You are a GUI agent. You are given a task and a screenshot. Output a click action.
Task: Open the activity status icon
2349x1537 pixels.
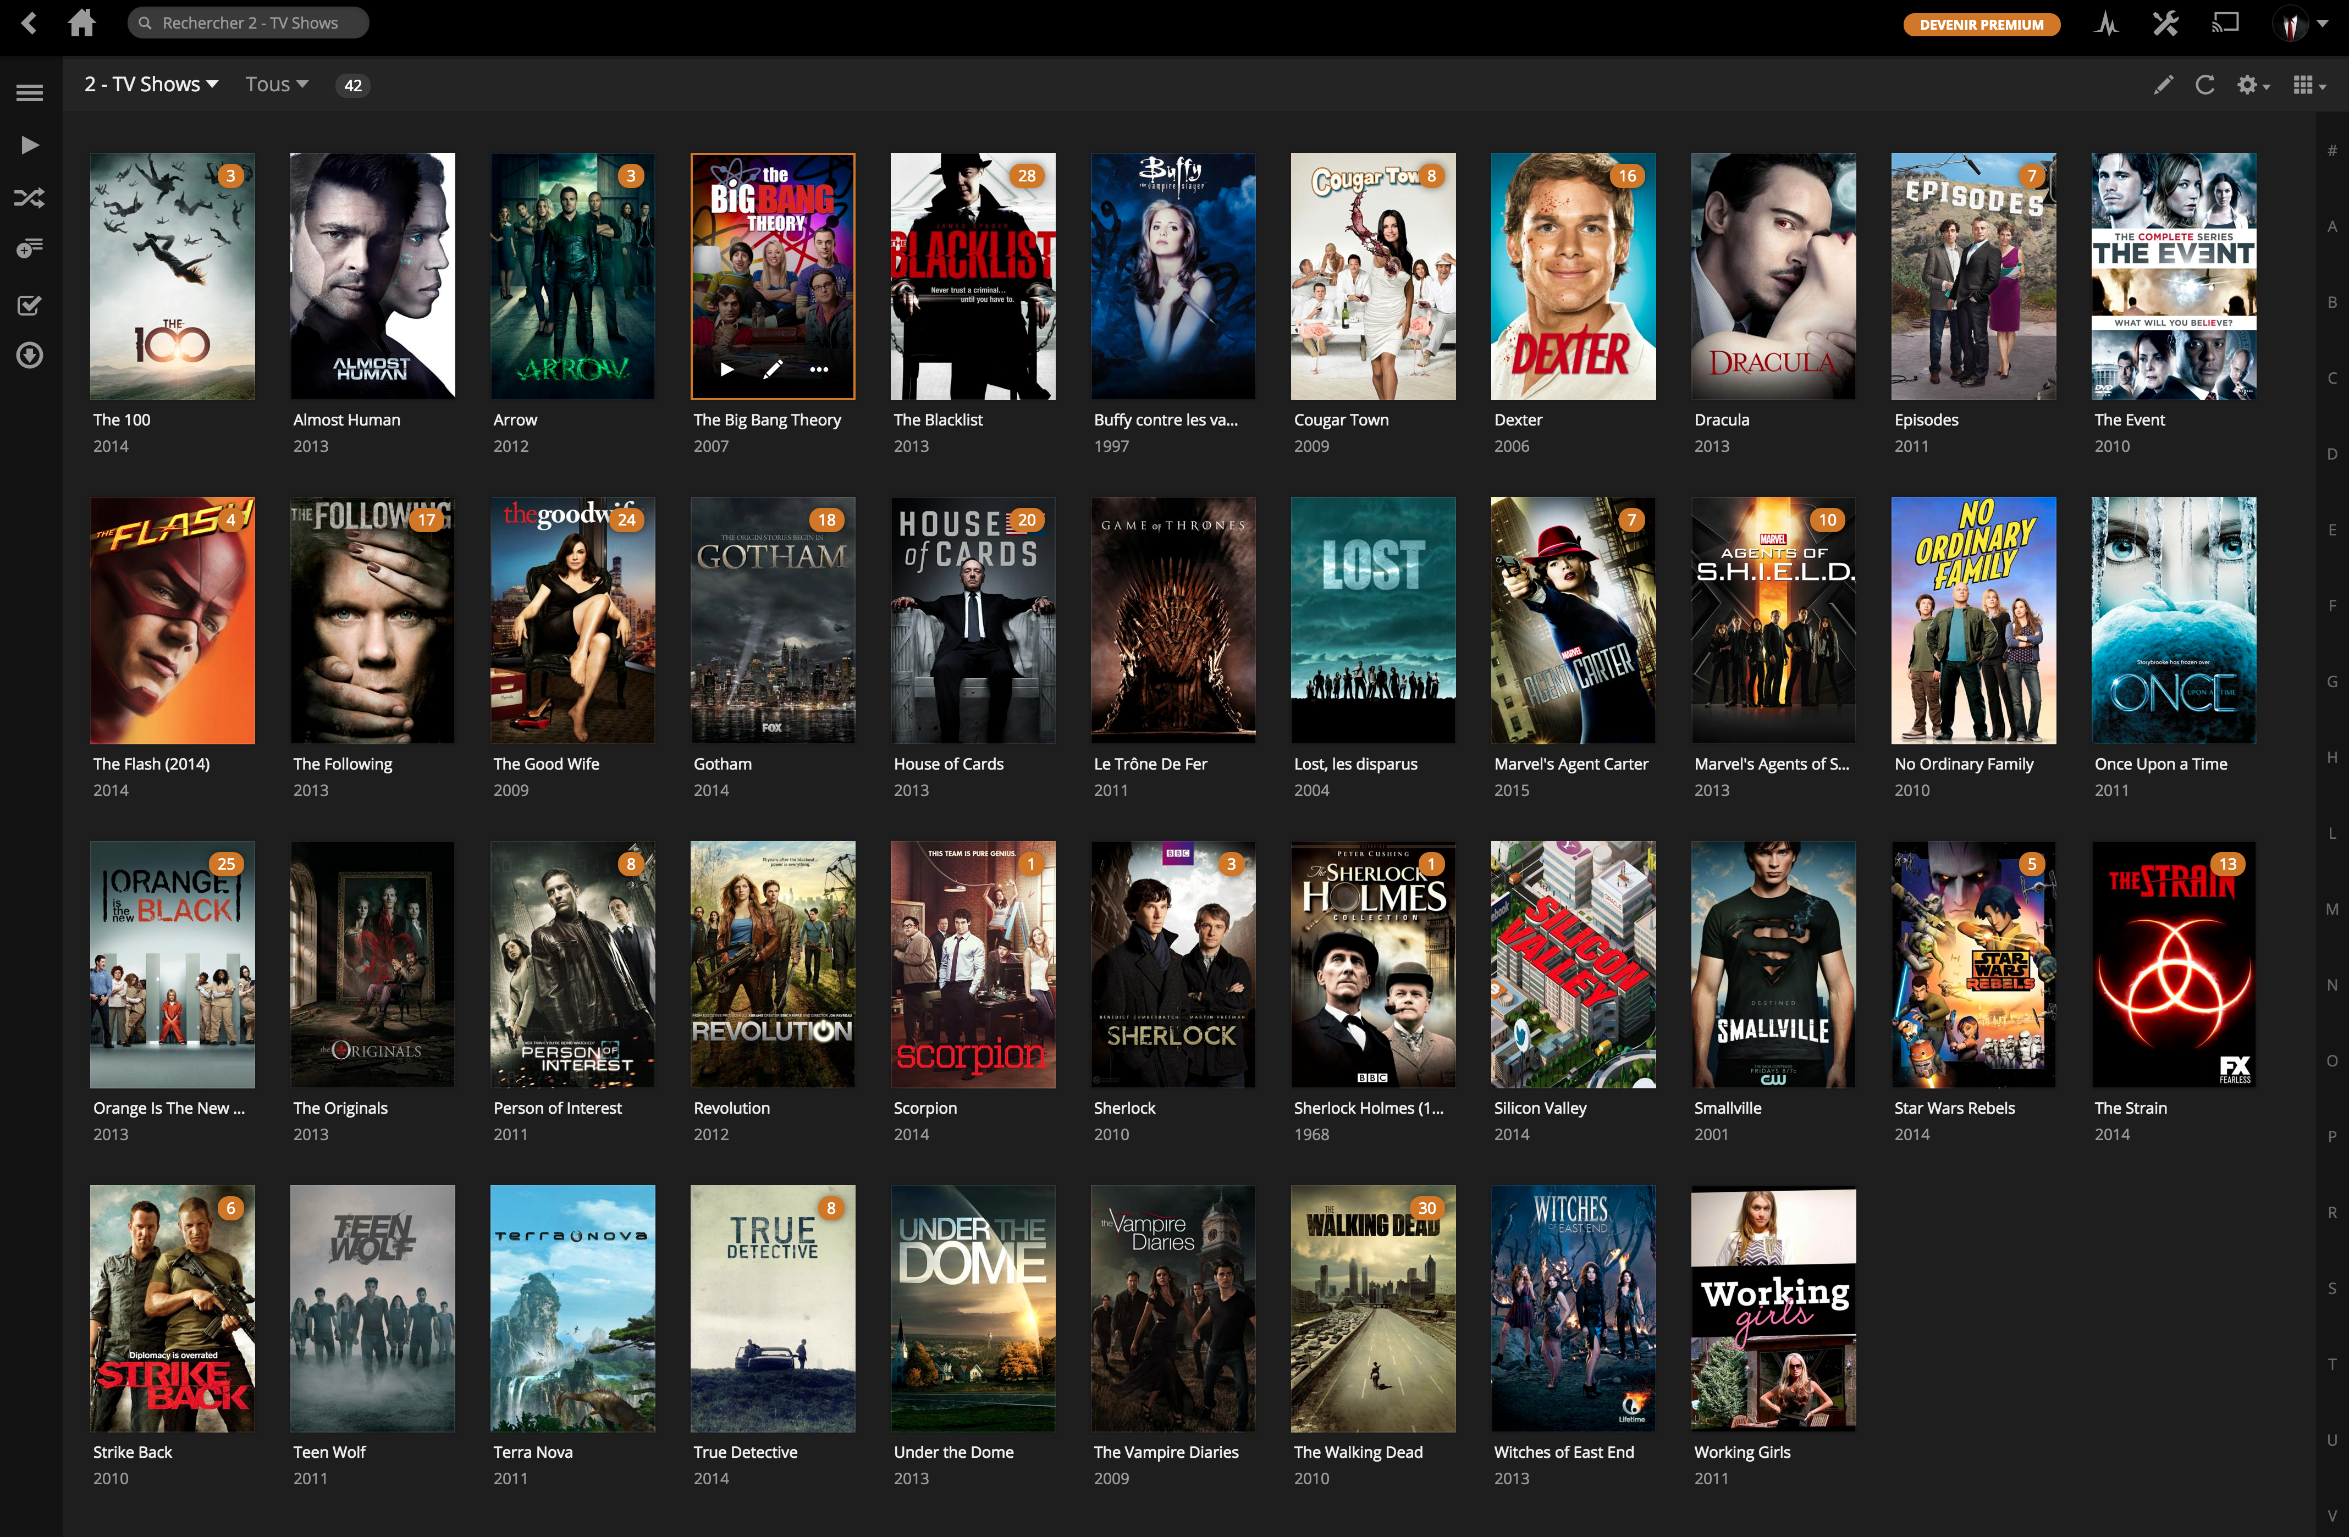2106,24
